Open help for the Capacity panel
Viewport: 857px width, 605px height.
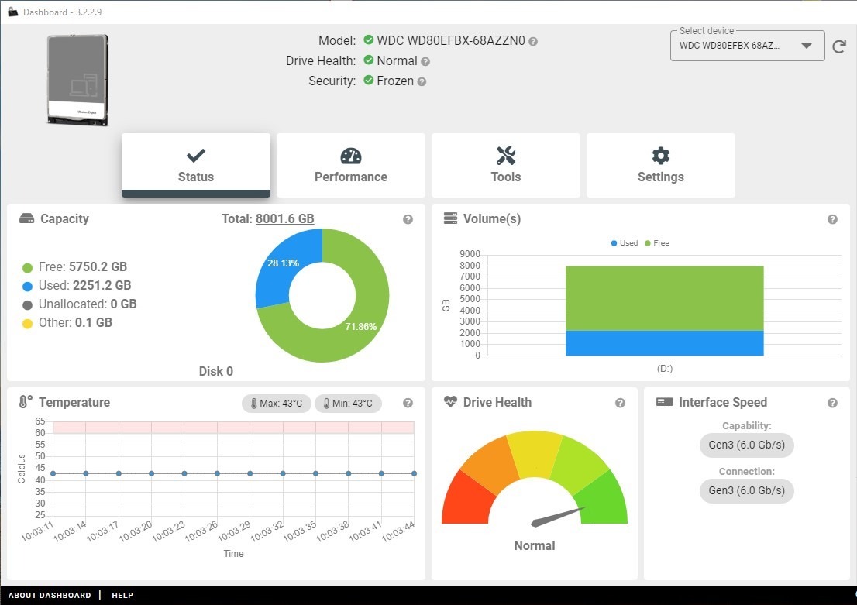point(408,219)
